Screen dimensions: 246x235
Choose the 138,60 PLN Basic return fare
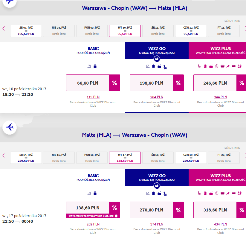tap(88, 208)
